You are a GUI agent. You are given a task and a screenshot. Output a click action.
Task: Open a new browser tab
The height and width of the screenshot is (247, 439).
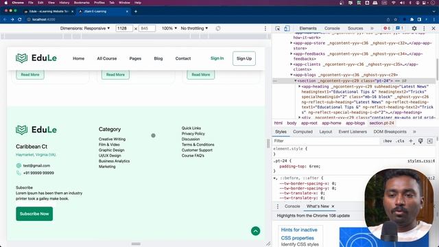(x=136, y=12)
